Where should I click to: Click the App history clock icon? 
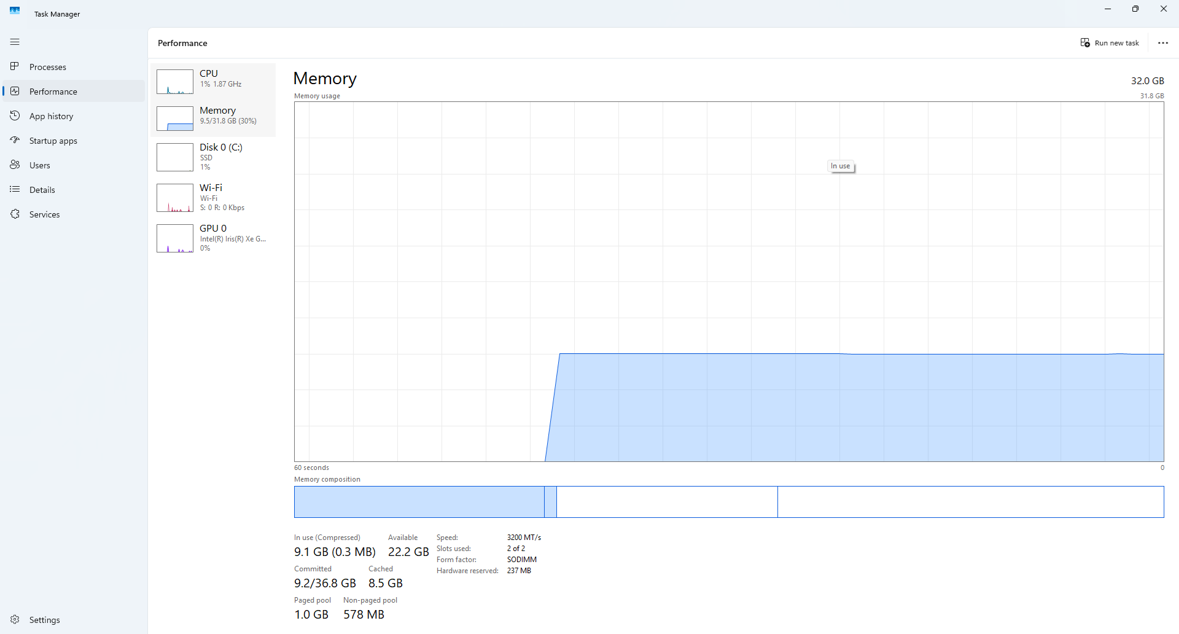[x=15, y=115]
